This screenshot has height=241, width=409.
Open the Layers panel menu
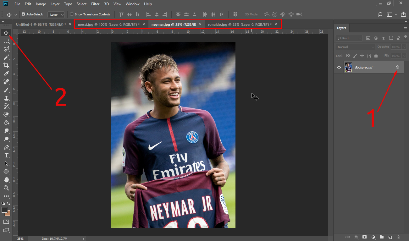click(x=405, y=28)
